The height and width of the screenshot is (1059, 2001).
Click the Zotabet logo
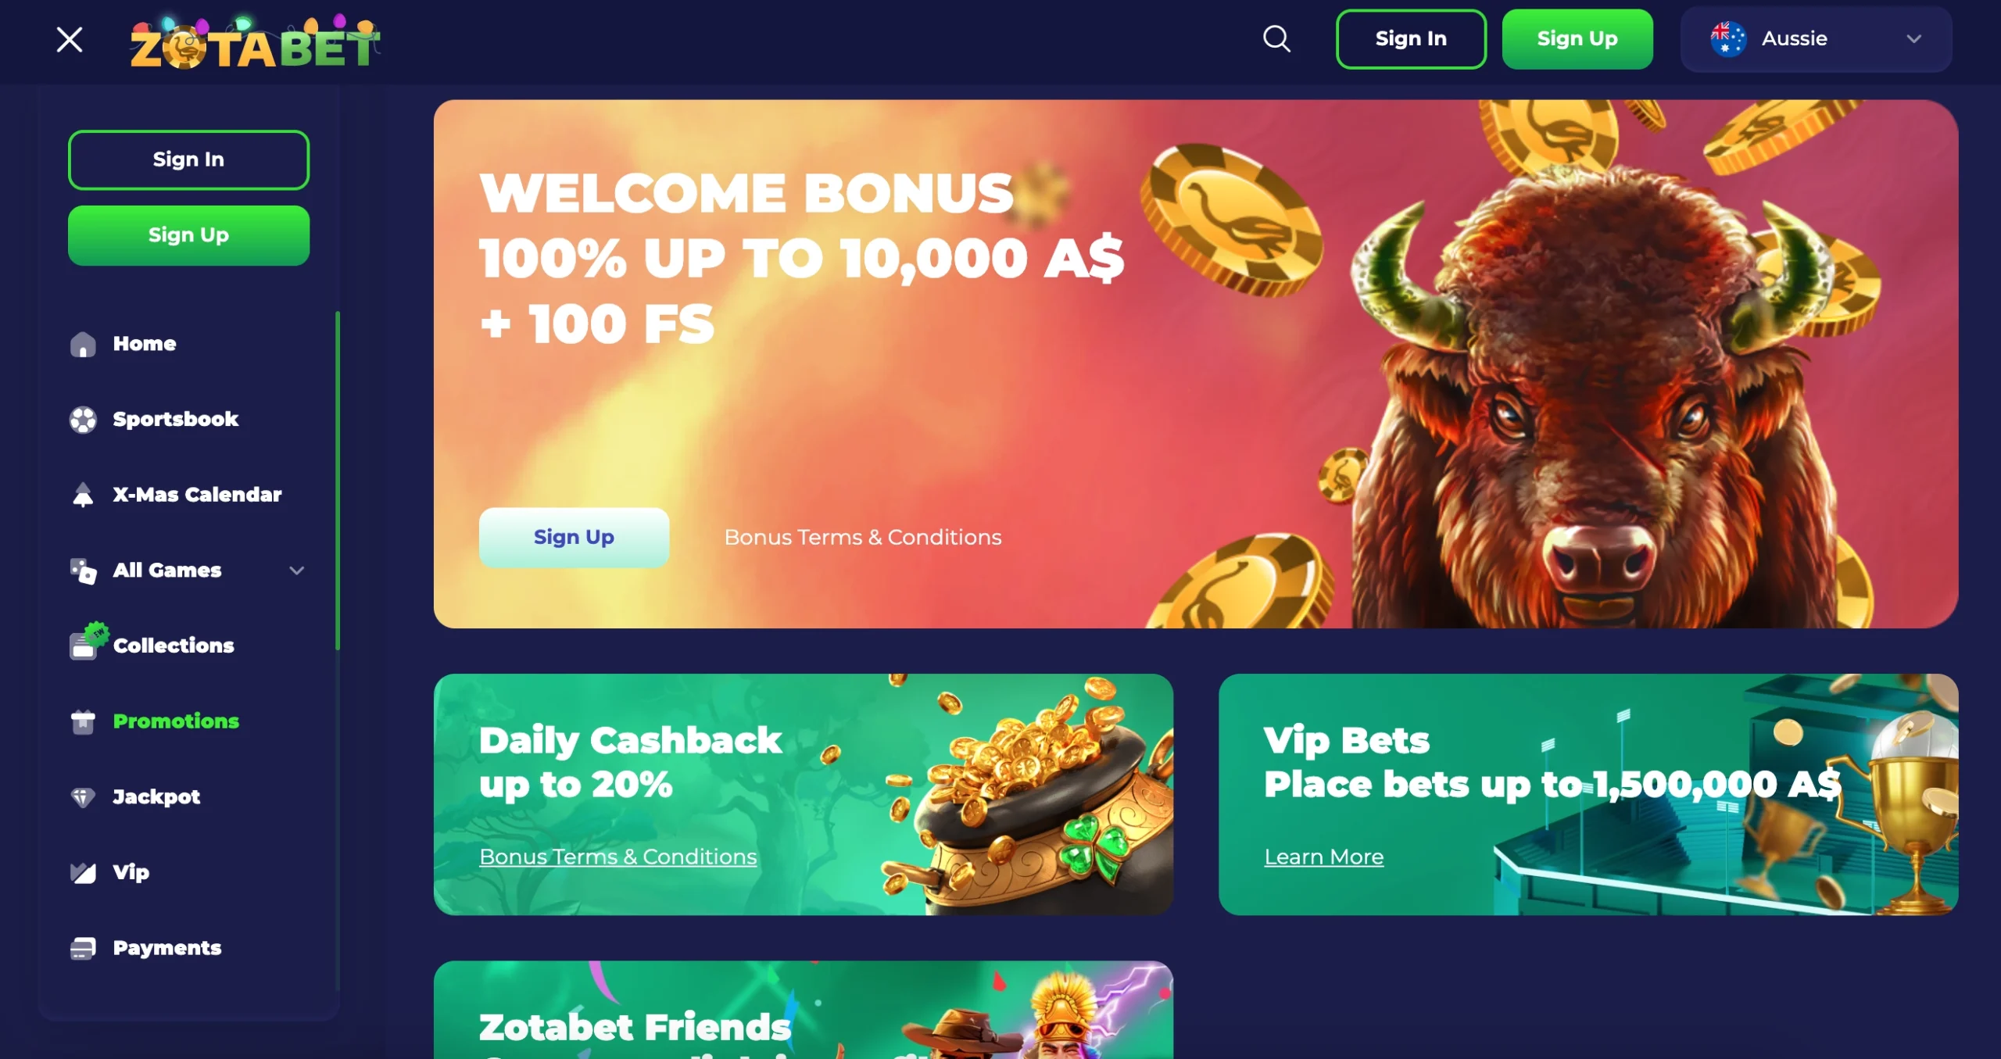255,42
